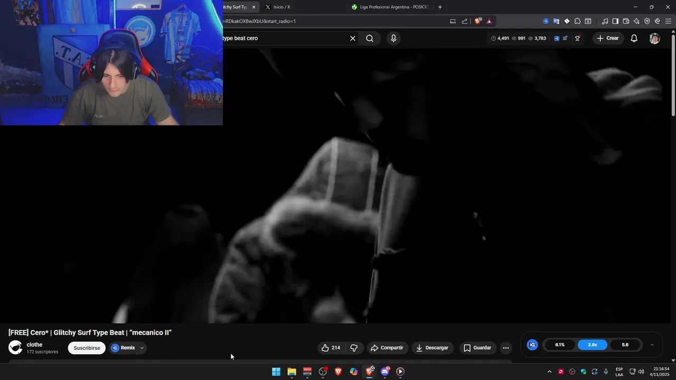Expand the Remix dropdown arrow
The height and width of the screenshot is (380, 676).
(142, 348)
